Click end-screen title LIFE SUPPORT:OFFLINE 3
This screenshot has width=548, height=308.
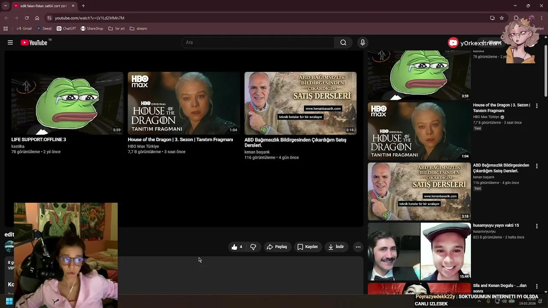pos(39,139)
